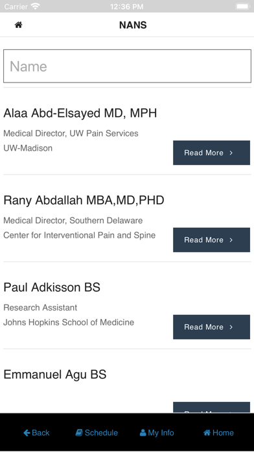Tap the home icon in top header
Image resolution: width=254 pixels, height=452 pixels.
(18, 25)
